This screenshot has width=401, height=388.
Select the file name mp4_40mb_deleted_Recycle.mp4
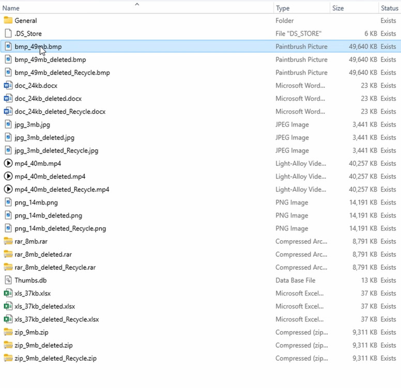62,190
